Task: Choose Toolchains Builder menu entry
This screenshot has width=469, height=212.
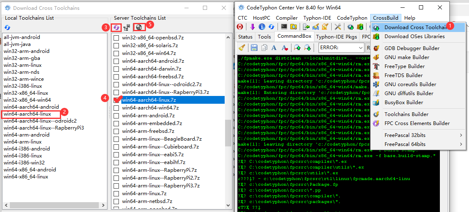Action: [418, 114]
